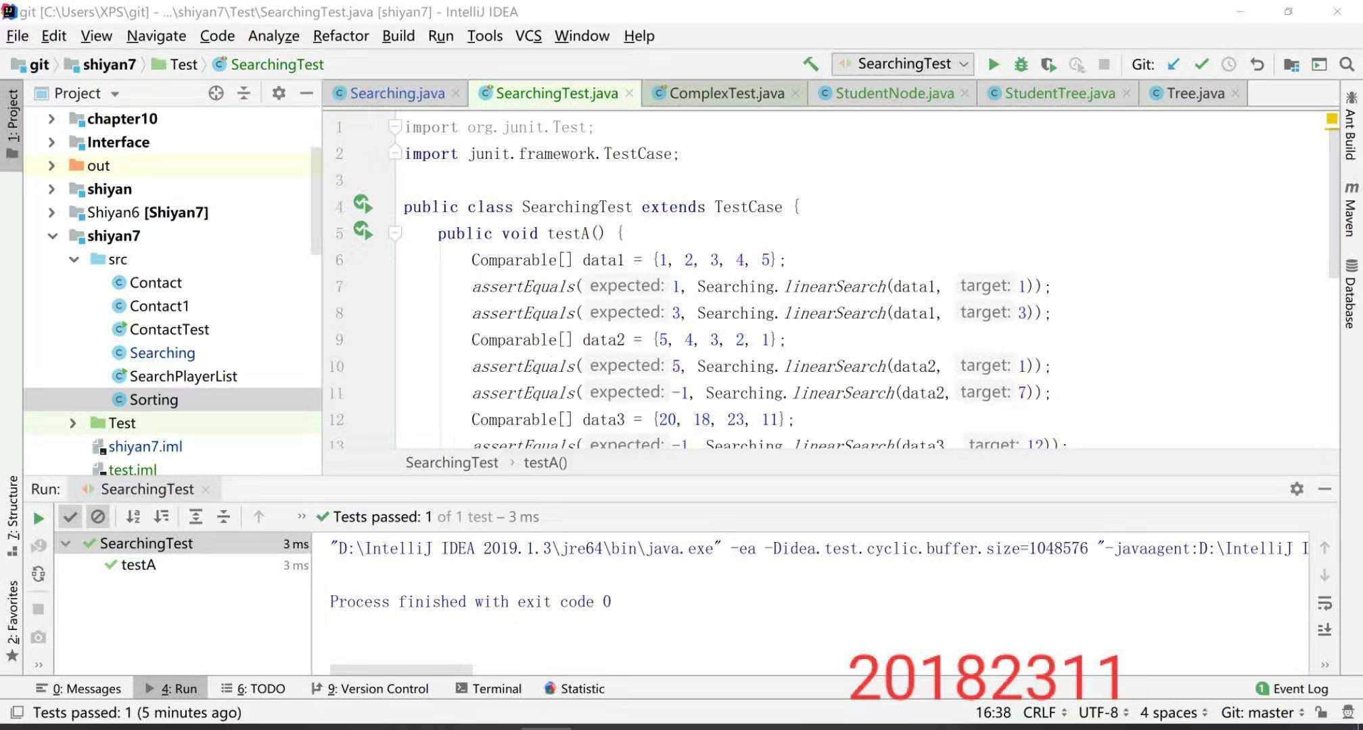Collapse SearchingTest node in test results
The width and height of the screenshot is (1363, 730).
(x=66, y=543)
